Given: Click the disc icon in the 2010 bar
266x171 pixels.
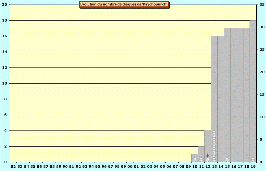Looking at the screenshot, I should (194, 159).
